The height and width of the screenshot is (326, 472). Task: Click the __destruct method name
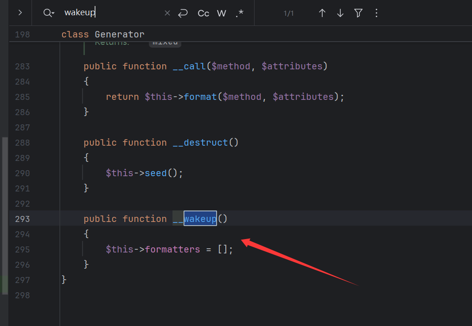pos(200,142)
